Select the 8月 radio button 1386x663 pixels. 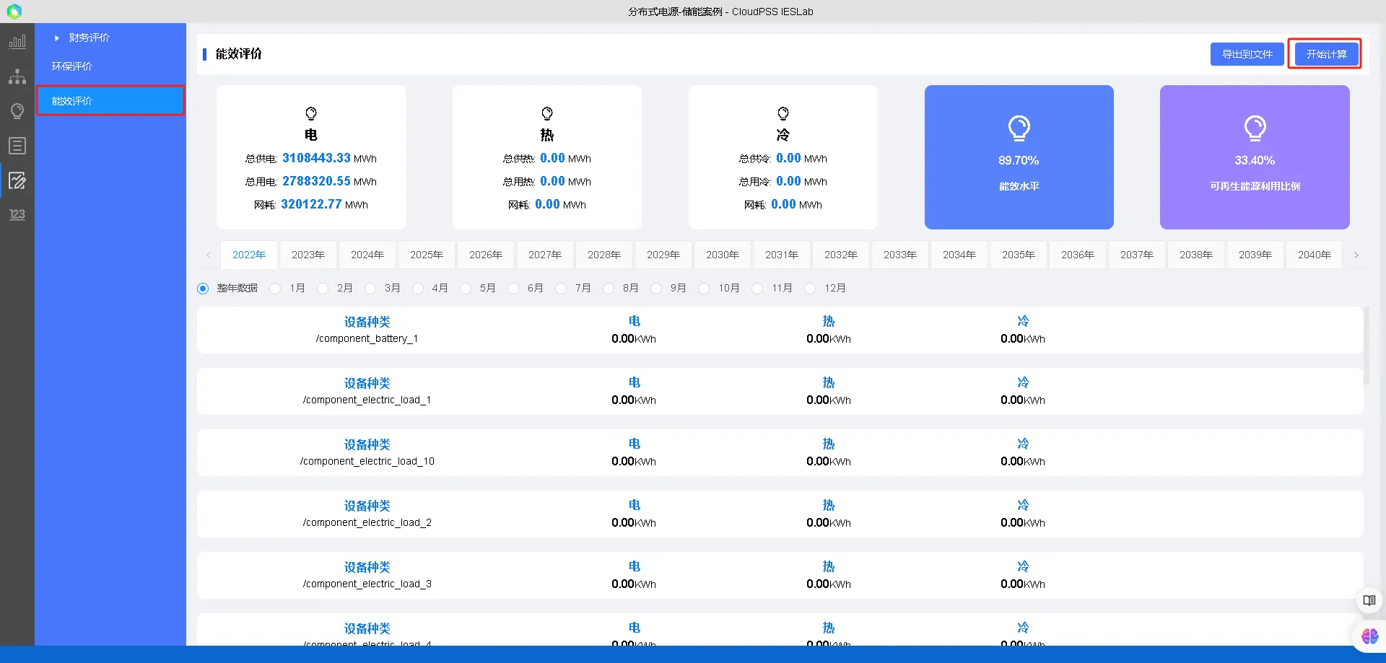(609, 289)
